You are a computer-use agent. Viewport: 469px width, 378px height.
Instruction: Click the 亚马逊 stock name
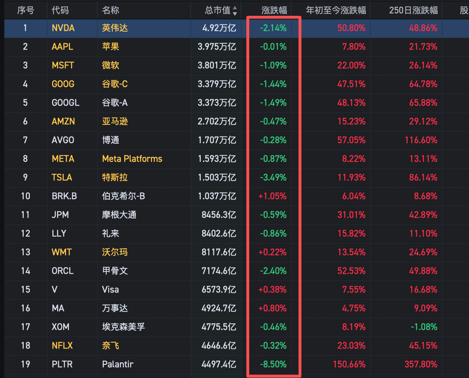pyautogui.click(x=115, y=121)
